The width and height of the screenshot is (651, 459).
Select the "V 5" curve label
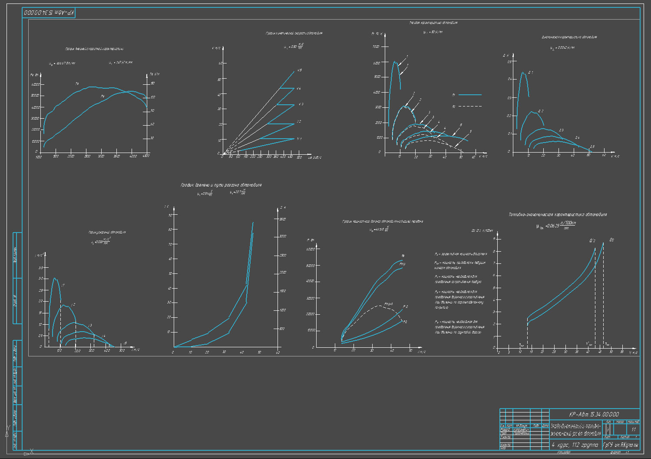tap(299, 70)
